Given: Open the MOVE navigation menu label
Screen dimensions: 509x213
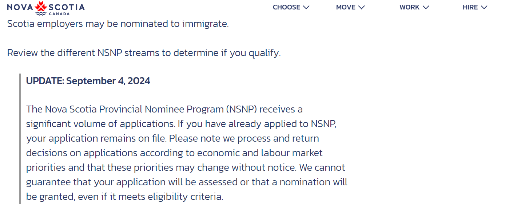Looking at the screenshot, I should point(346,7).
